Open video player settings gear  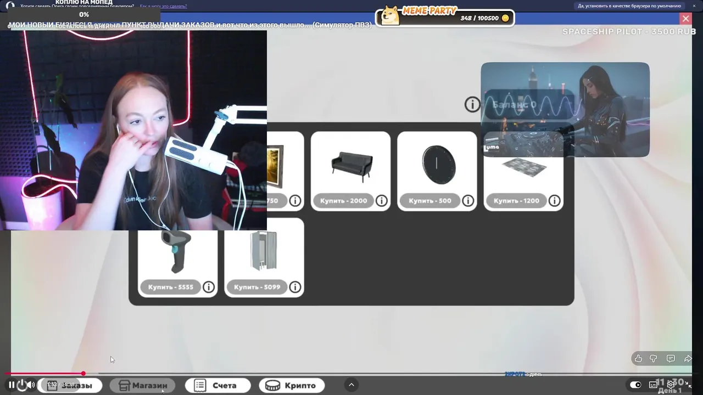pos(671,385)
